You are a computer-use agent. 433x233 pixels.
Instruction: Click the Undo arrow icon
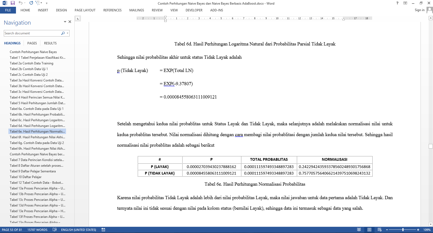21,3
